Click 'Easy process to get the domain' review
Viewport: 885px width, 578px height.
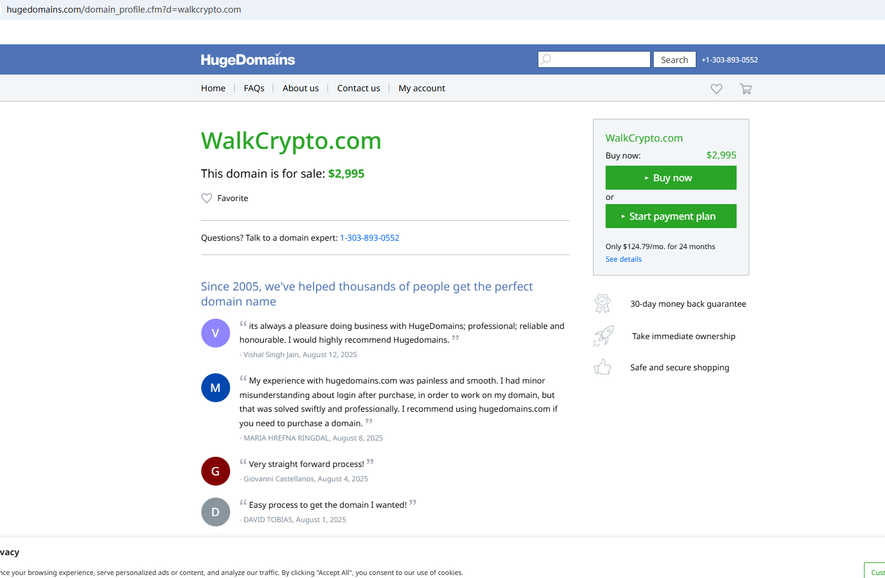click(x=328, y=505)
